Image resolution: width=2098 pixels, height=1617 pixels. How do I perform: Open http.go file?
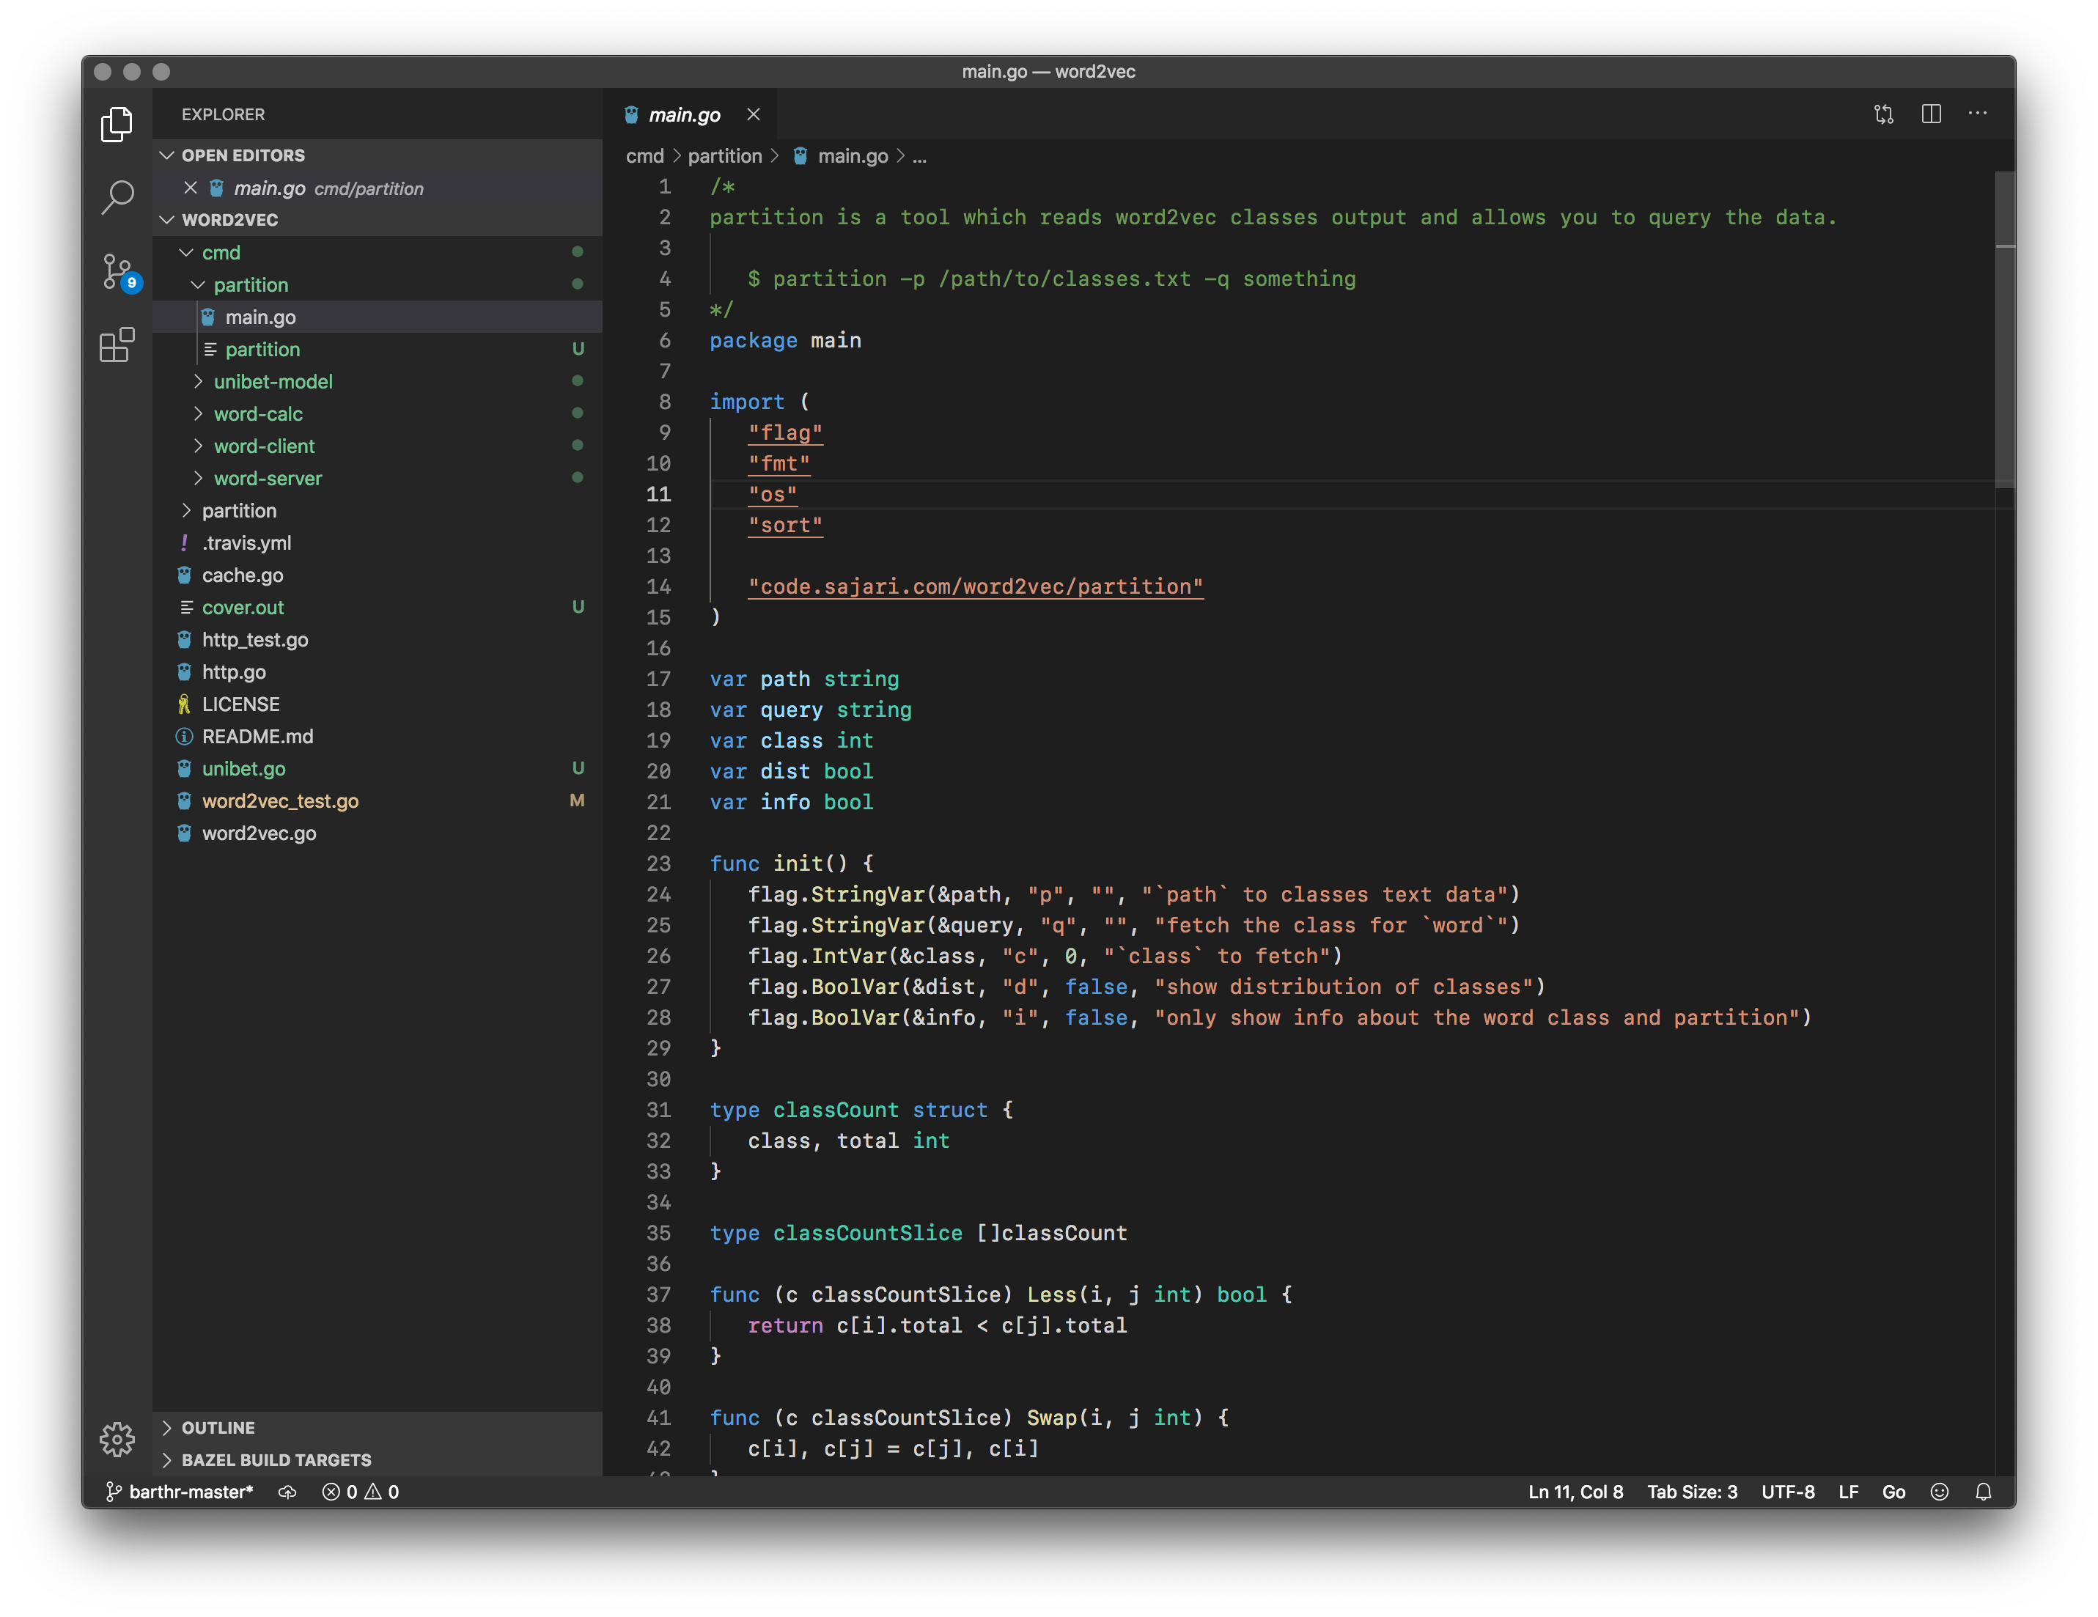pos(378,671)
